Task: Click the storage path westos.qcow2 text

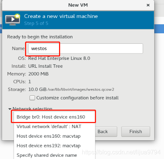Action: click(x=81, y=89)
